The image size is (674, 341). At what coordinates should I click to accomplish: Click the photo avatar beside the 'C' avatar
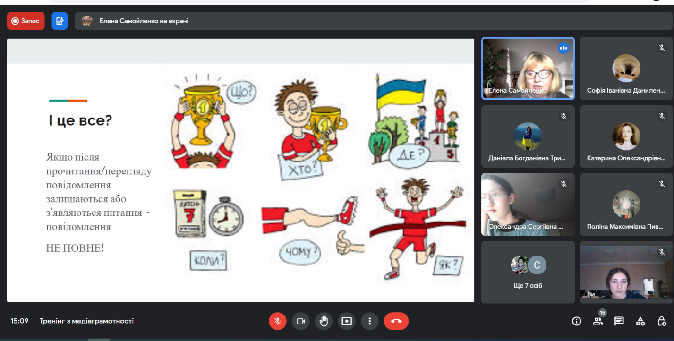coord(520,265)
